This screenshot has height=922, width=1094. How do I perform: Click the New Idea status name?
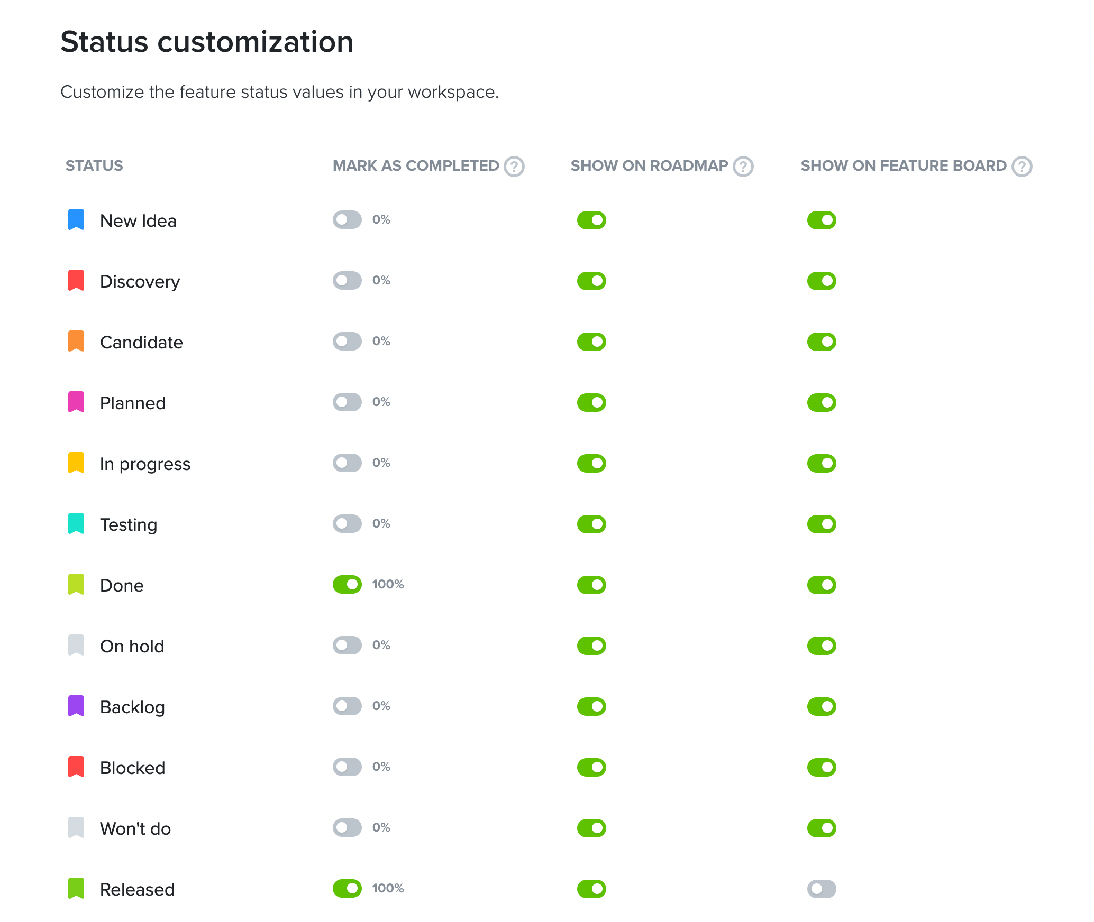click(x=138, y=220)
